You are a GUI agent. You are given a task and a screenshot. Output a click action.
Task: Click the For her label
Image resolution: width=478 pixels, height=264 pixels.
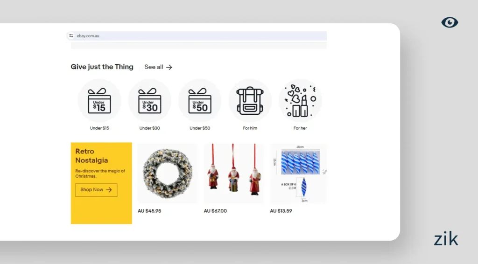[300, 128]
